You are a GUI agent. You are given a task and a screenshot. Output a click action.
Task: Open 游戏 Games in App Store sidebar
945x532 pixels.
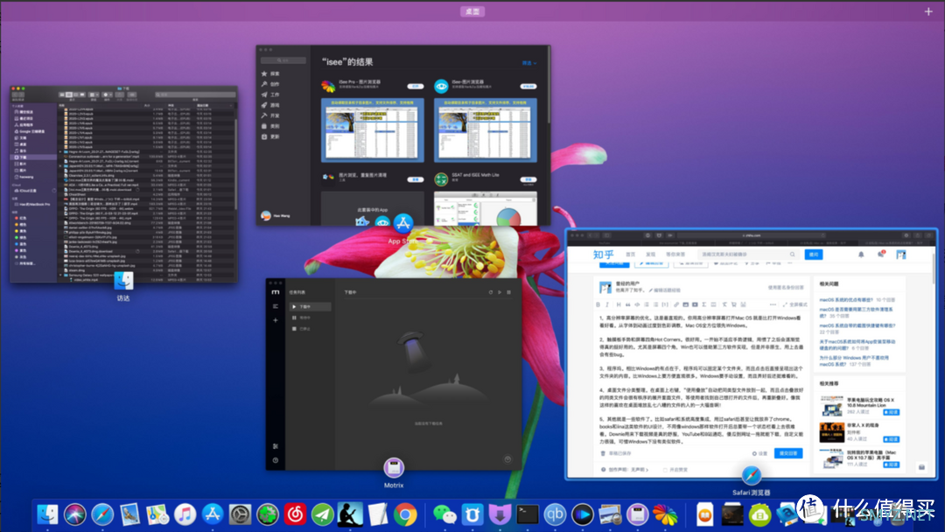(270, 105)
